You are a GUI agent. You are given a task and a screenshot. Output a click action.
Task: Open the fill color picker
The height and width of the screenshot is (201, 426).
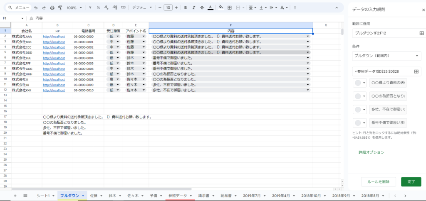(221, 7)
